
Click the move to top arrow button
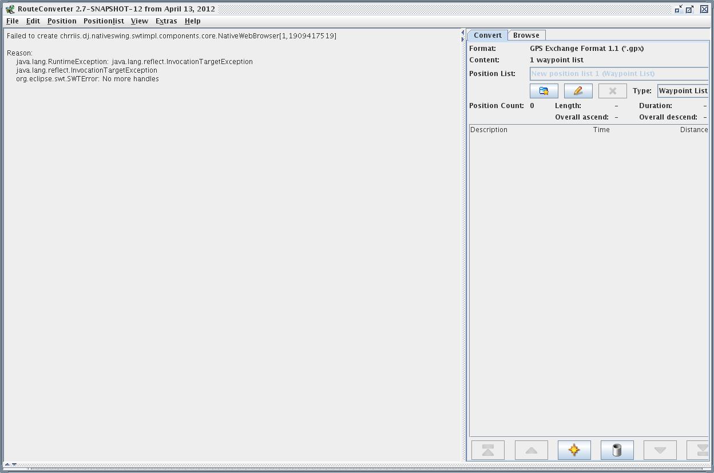pyautogui.click(x=488, y=450)
